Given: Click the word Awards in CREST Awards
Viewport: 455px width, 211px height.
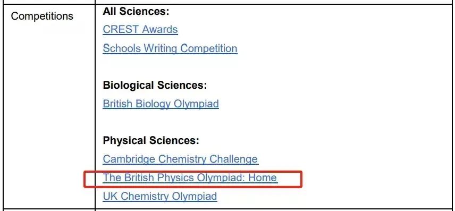Looking at the screenshot, I should [160, 29].
